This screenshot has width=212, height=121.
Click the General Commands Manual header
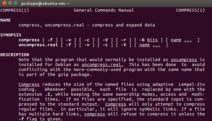coord(104,10)
